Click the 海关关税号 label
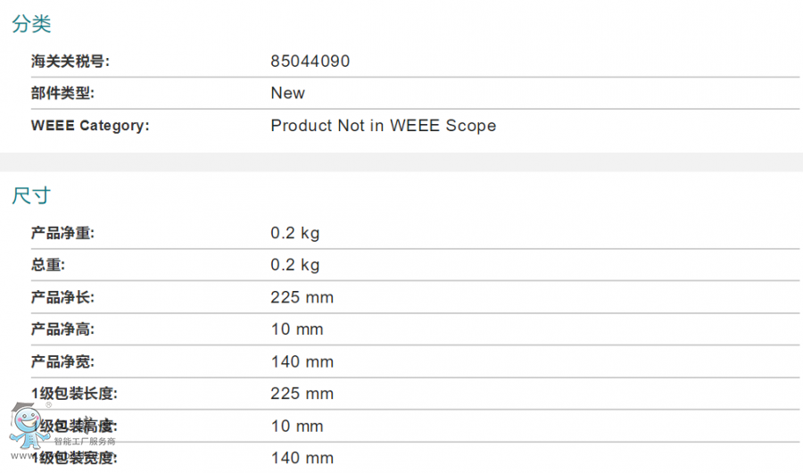The width and height of the screenshot is (803, 473). 70,62
